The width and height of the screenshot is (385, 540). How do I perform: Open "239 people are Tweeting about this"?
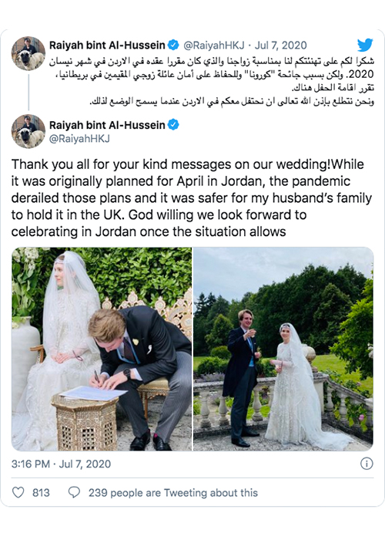[x=173, y=493]
